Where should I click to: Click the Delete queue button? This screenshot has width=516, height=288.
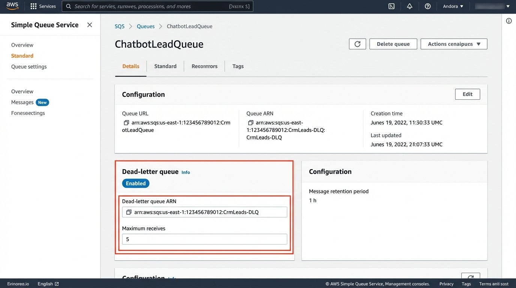click(393, 44)
